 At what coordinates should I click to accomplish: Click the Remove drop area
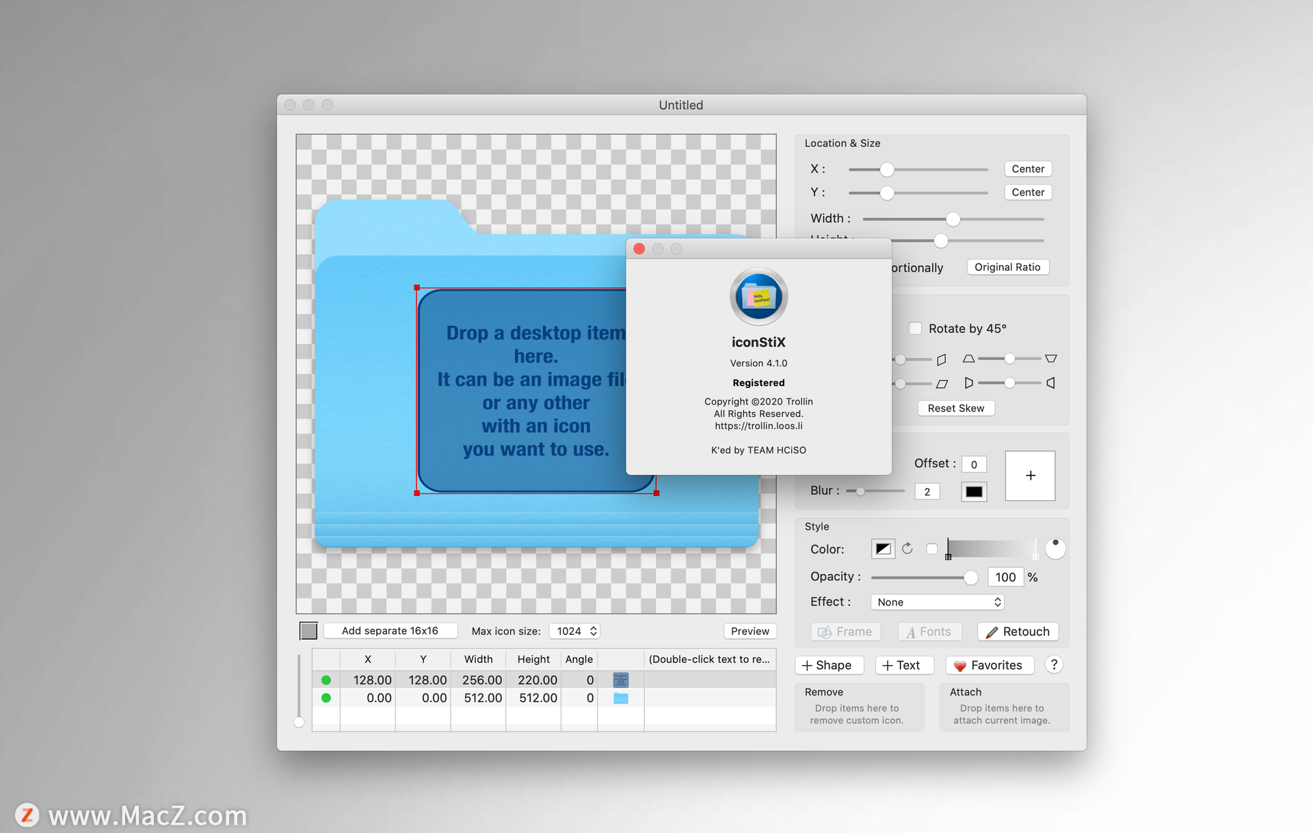coord(859,708)
